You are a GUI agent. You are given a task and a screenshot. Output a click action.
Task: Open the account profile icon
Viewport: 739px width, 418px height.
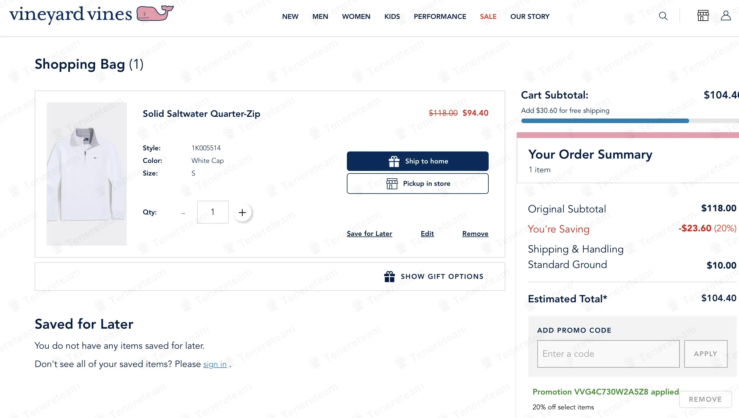726,16
